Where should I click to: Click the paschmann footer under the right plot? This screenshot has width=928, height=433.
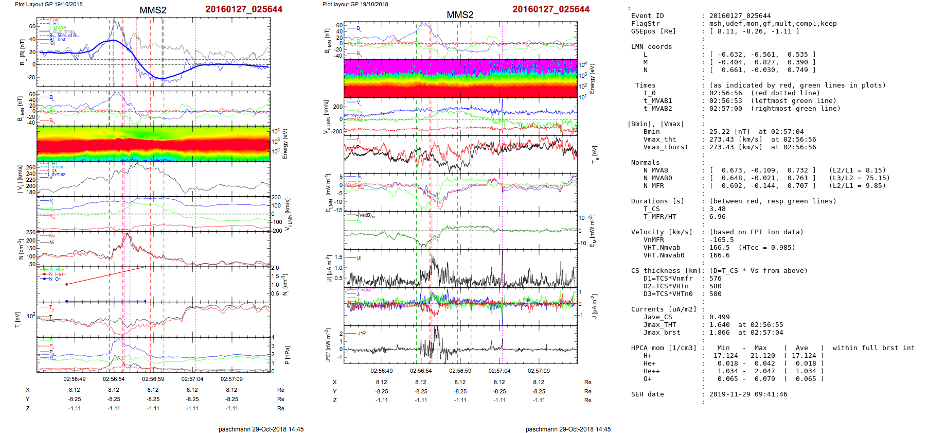pos(568,429)
